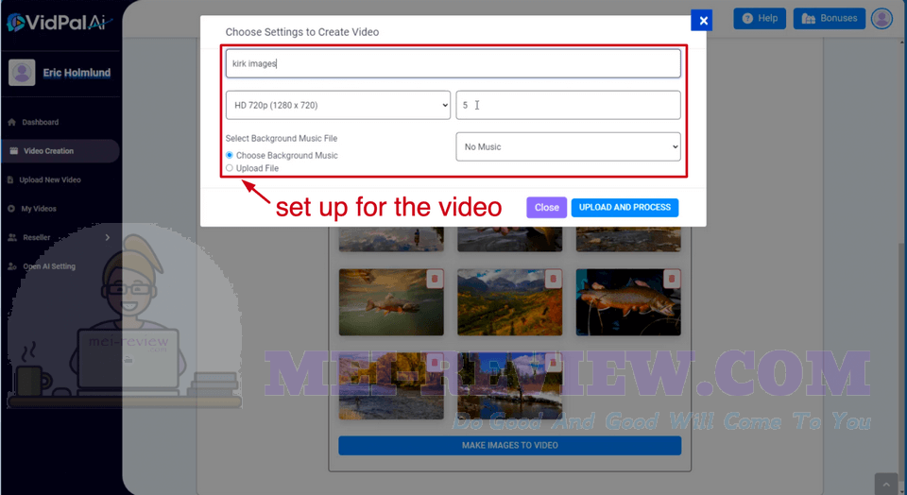This screenshot has width=907, height=495.
Task: Select the hand-held trout thumbnail
Action: (628, 302)
